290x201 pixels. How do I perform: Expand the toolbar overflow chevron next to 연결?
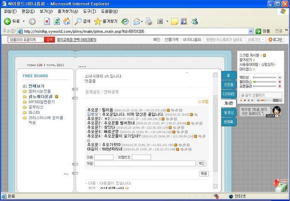pyautogui.click(x=287, y=30)
